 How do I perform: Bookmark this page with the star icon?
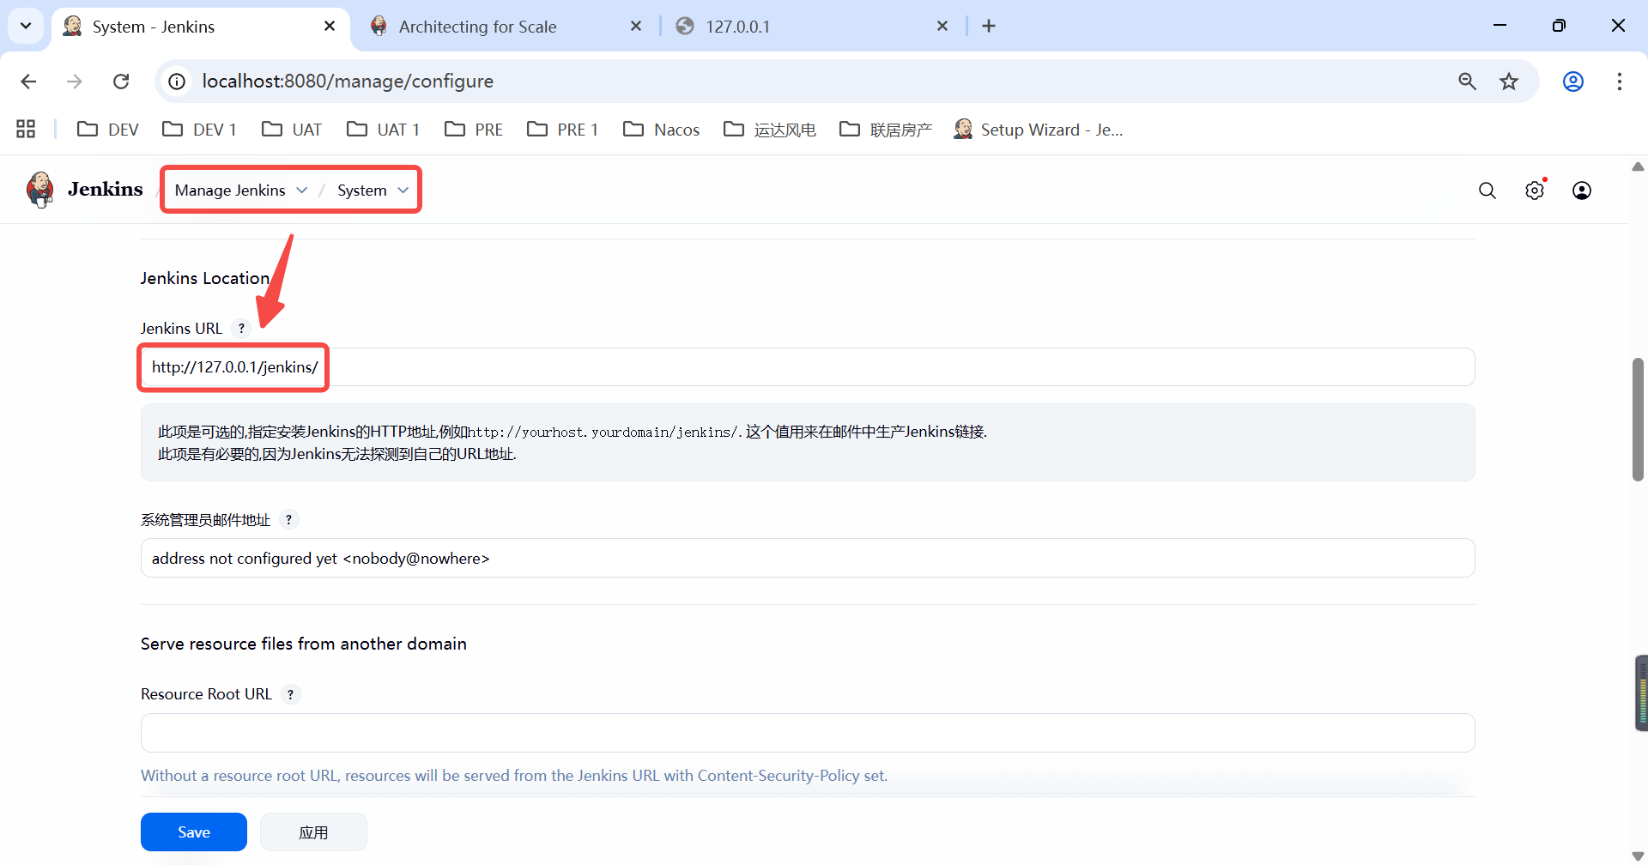[x=1509, y=82]
